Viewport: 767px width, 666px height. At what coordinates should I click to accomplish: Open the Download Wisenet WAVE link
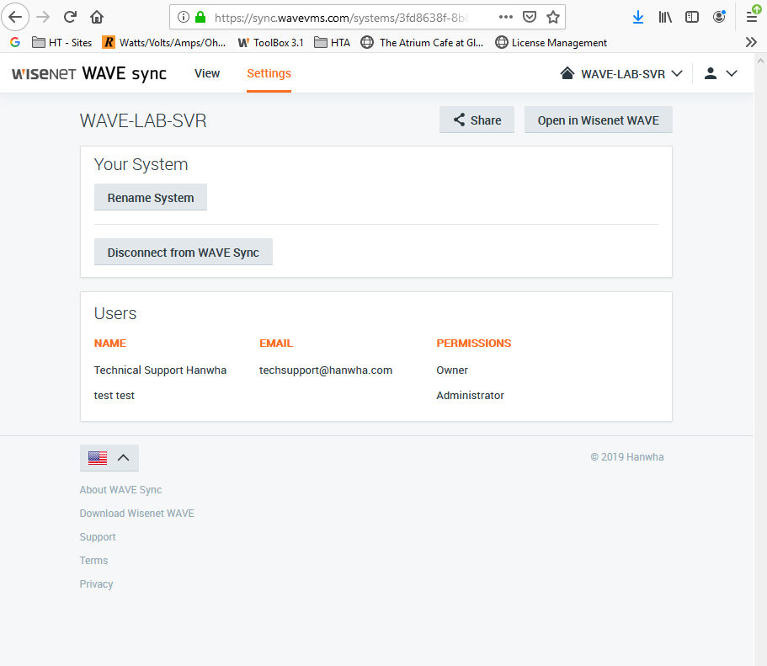click(x=137, y=514)
